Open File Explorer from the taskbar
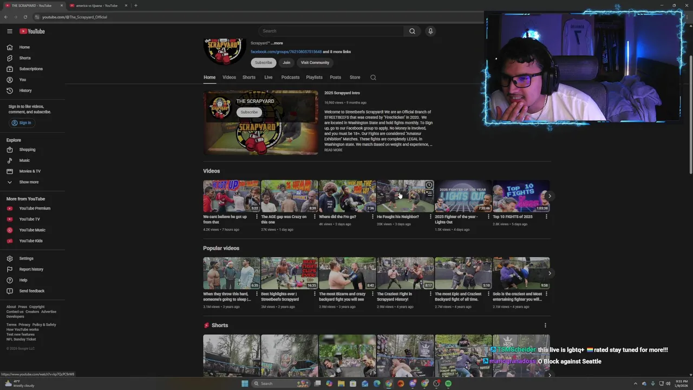This screenshot has height=390, width=693. click(x=341, y=383)
